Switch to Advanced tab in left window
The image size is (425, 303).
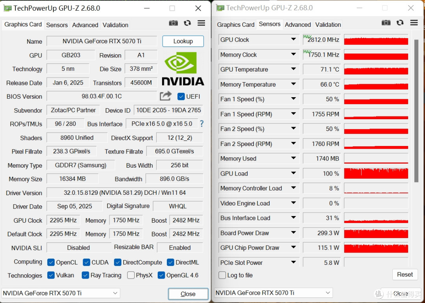(x=85, y=25)
